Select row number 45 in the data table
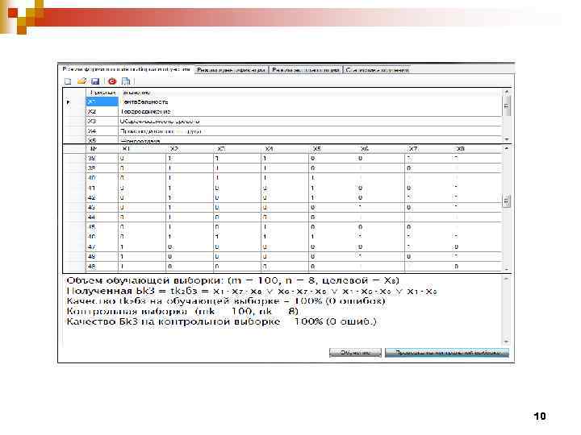Image resolution: width=581 pixels, height=435 pixels. 282,227
